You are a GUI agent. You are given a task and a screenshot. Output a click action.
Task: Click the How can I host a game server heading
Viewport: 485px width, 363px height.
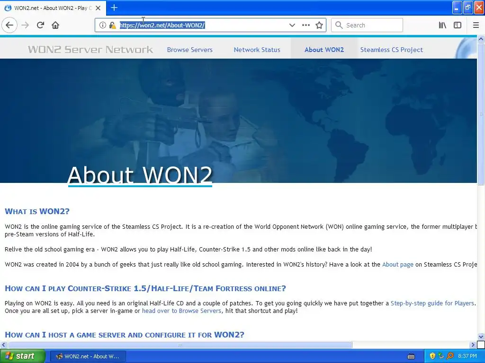[125, 335]
